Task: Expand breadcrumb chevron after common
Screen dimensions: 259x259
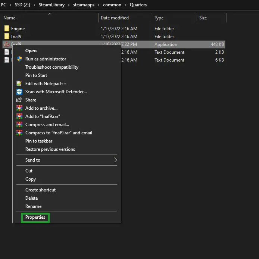Action: 125,5
